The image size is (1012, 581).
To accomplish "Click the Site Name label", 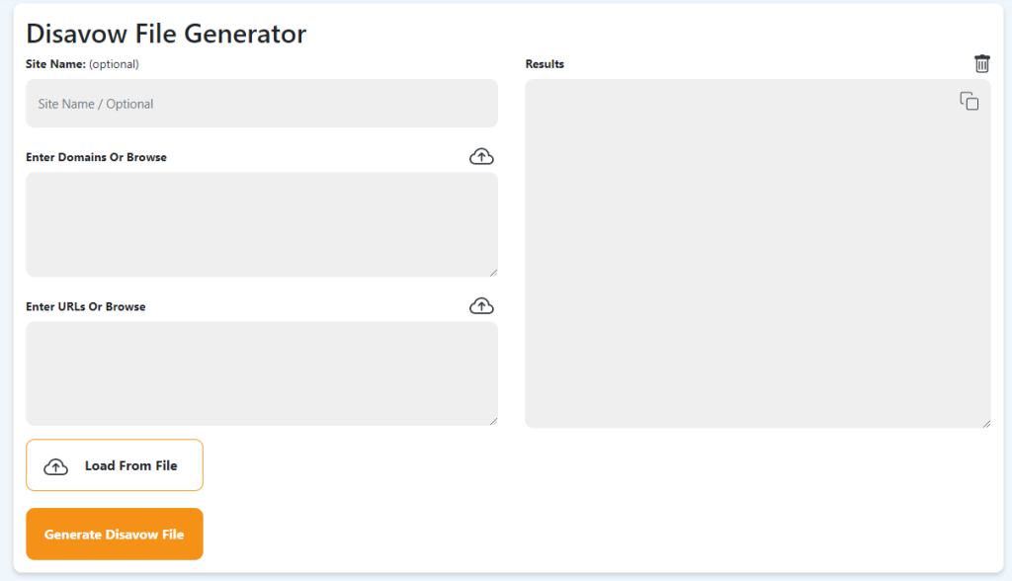I will point(59,63).
